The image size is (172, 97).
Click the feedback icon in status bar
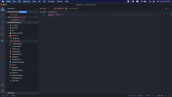pyautogui.click(x=166, y=96)
